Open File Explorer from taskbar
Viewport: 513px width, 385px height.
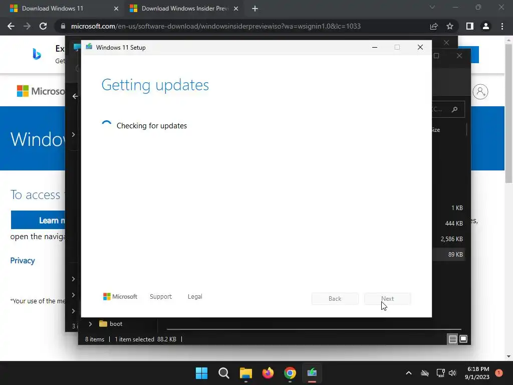click(x=245, y=373)
